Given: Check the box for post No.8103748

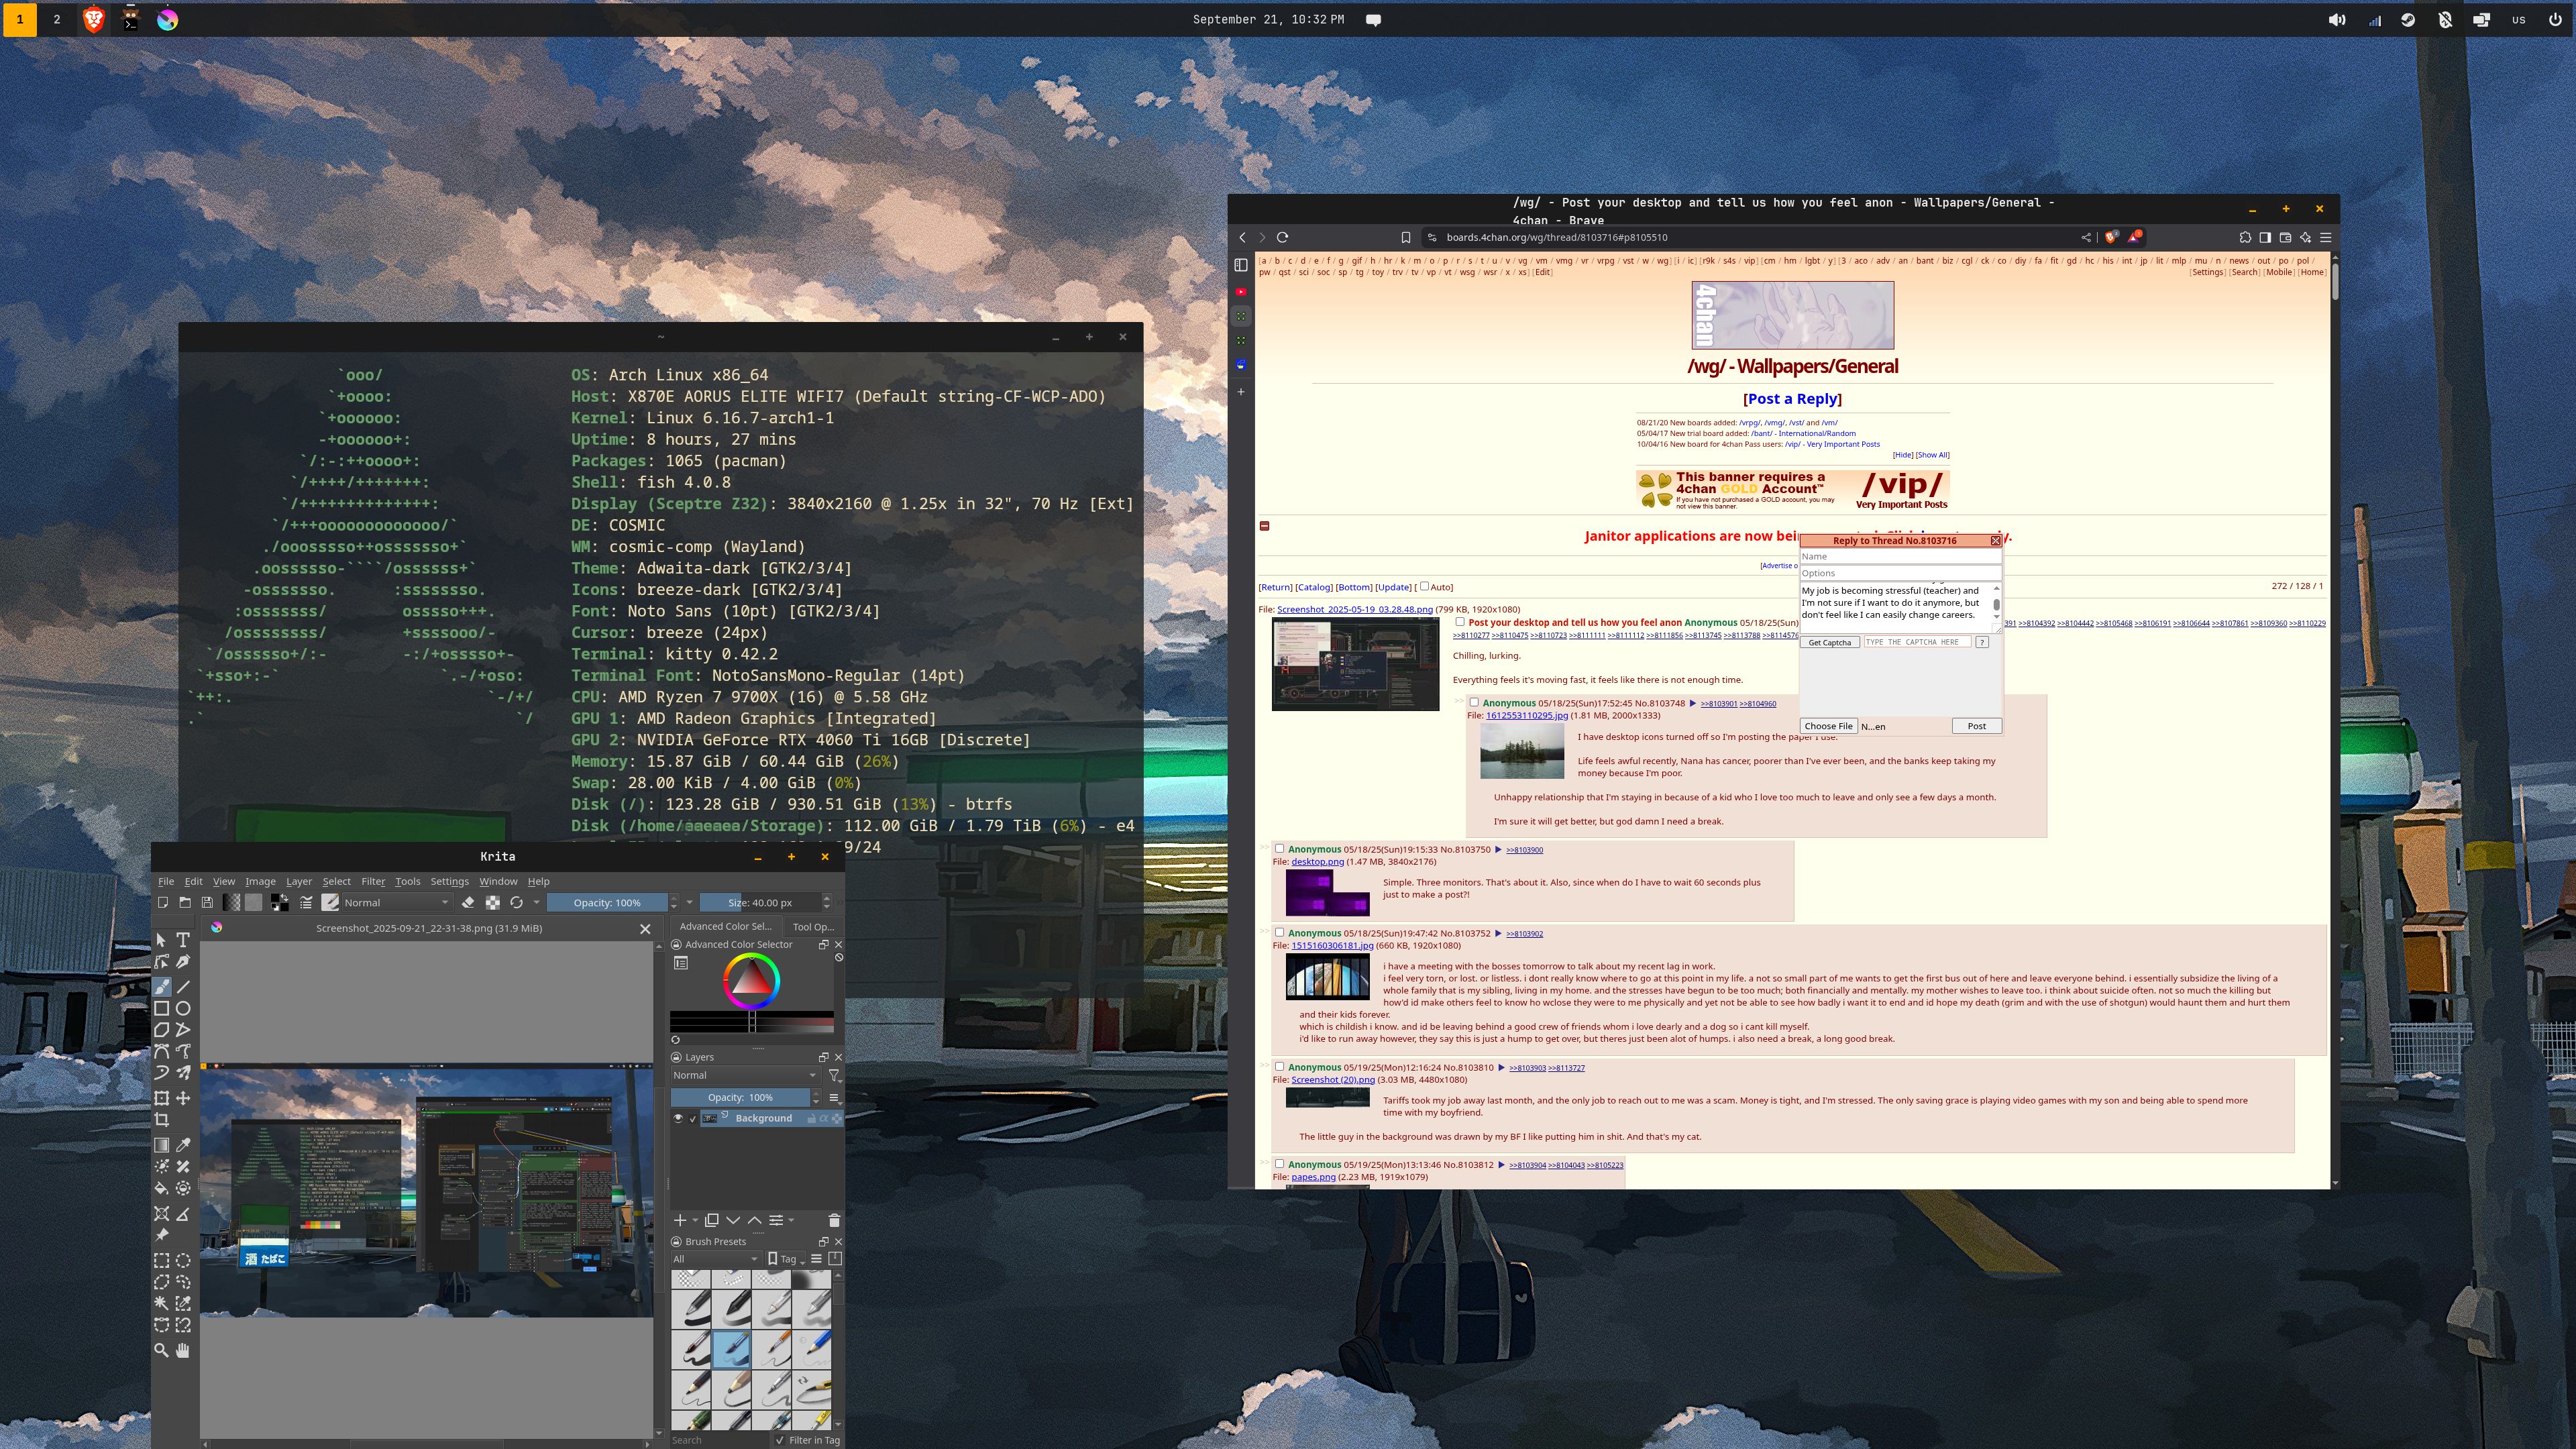Looking at the screenshot, I should [x=1474, y=702].
